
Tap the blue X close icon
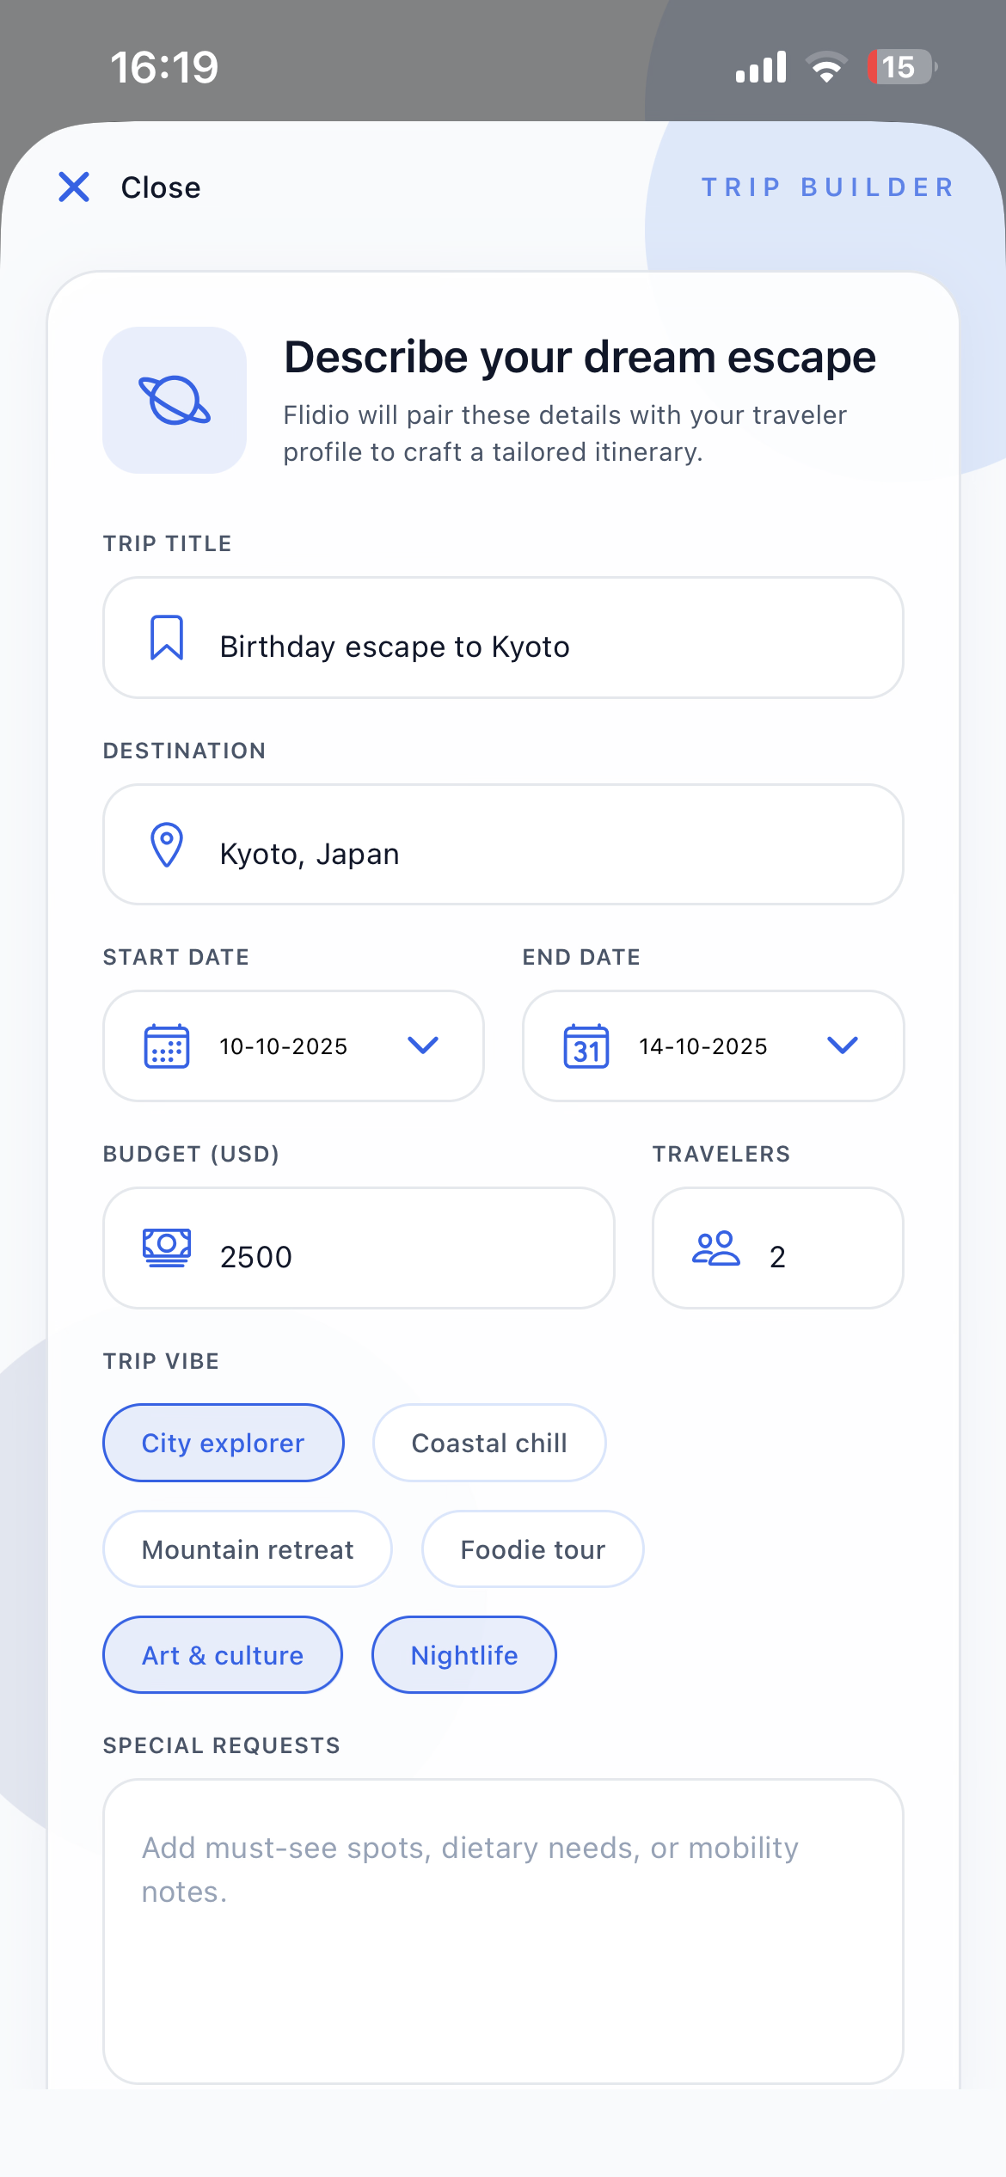(74, 187)
